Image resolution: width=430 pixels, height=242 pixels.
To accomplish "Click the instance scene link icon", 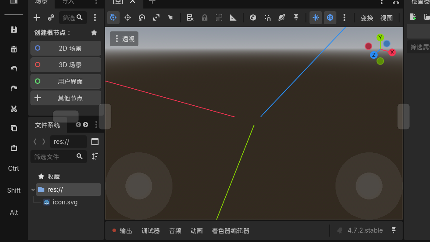I will pyautogui.click(x=51, y=17).
